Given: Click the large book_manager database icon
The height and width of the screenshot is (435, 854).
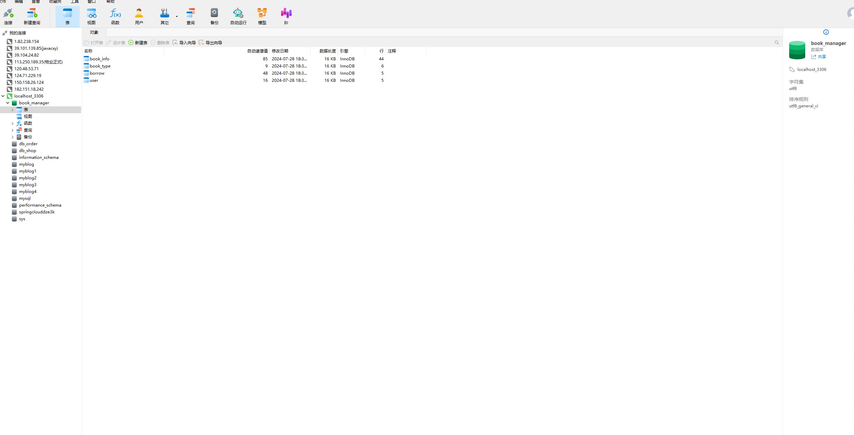Looking at the screenshot, I should click(x=797, y=50).
